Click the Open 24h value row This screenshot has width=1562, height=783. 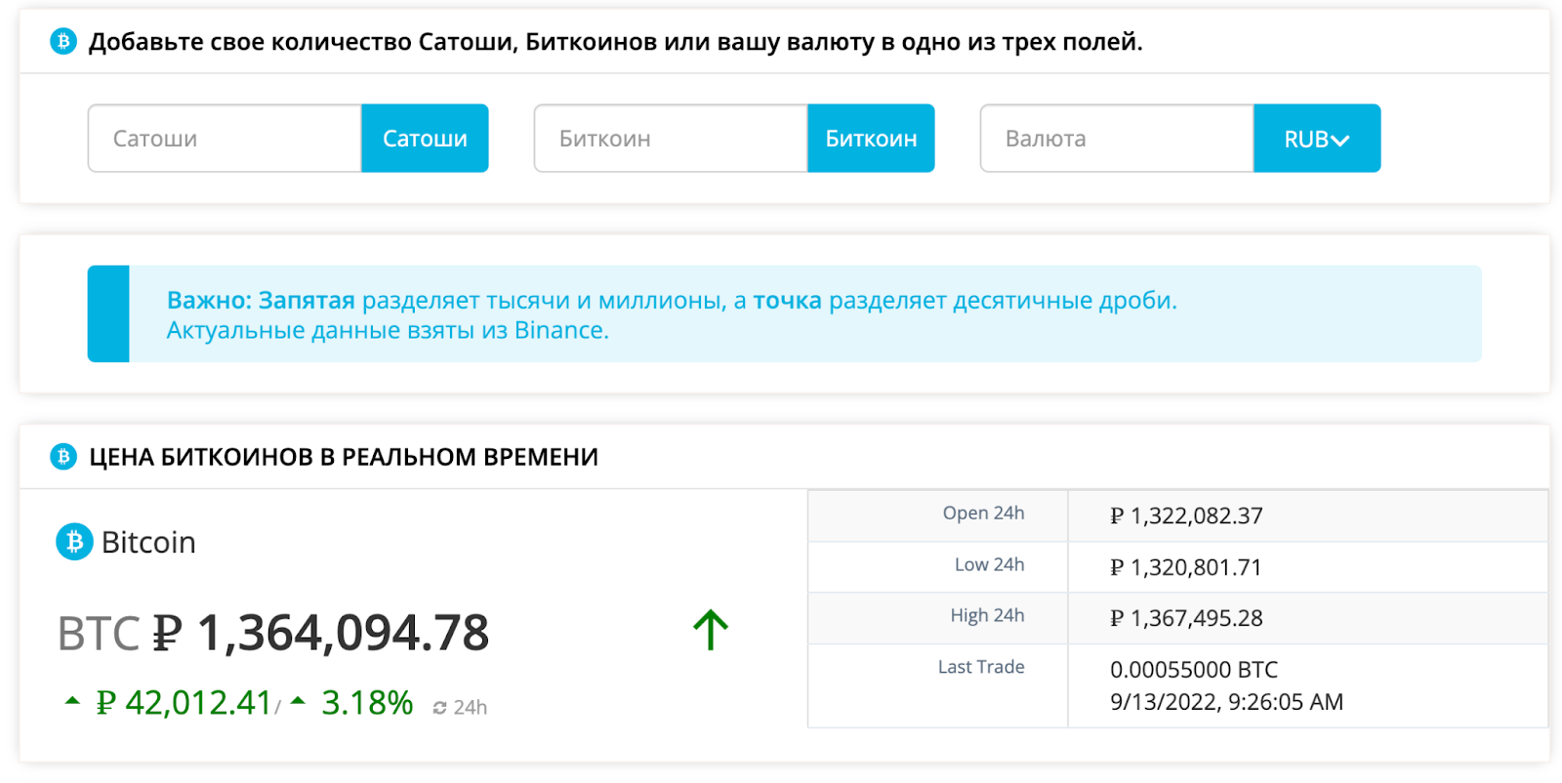point(1178,515)
